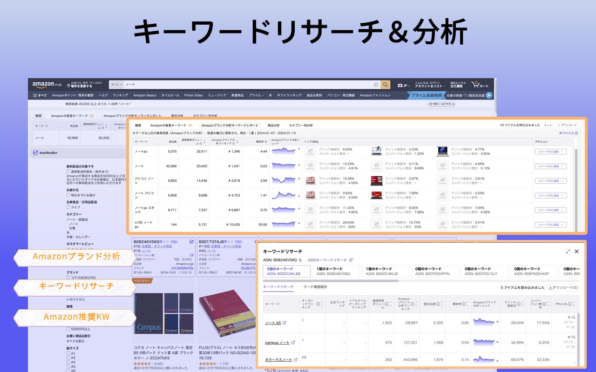Click the 場所を更新する location pin
The width and height of the screenshot is (596, 372).
68,86
